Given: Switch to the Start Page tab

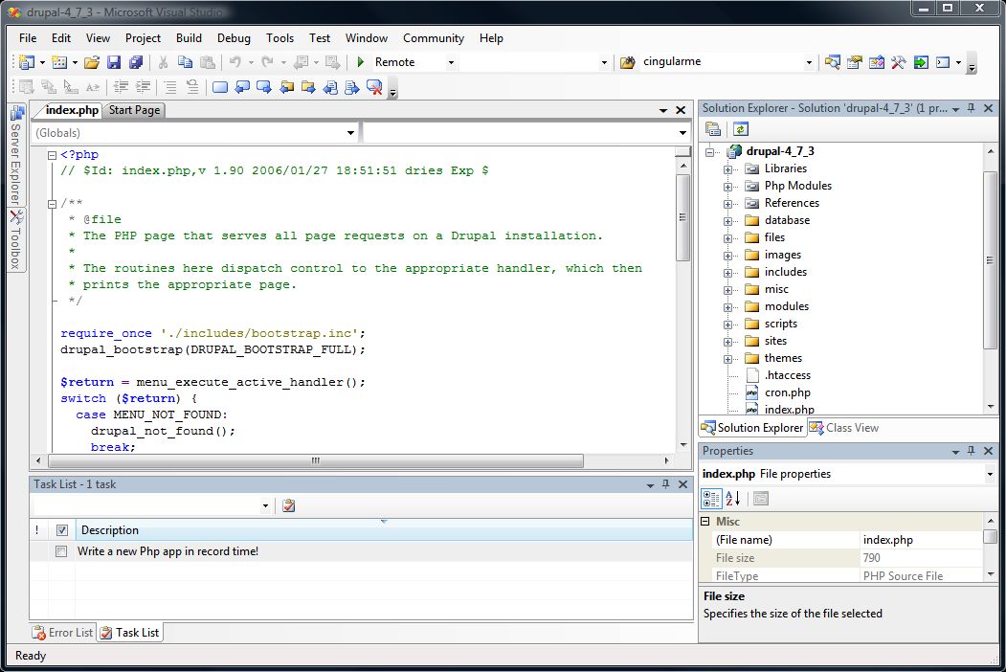Looking at the screenshot, I should 134,110.
